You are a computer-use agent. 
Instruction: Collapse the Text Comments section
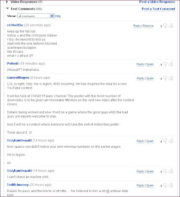point(7,8)
